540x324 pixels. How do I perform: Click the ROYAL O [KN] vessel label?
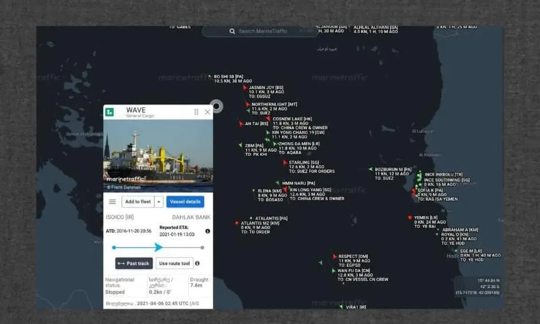coord(455,234)
